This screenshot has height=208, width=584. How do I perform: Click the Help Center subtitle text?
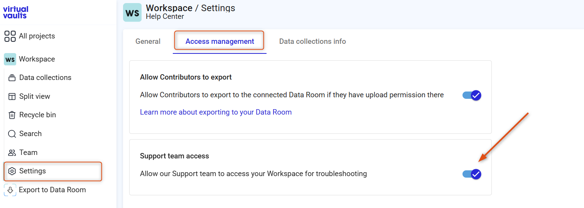pyautogui.click(x=165, y=17)
